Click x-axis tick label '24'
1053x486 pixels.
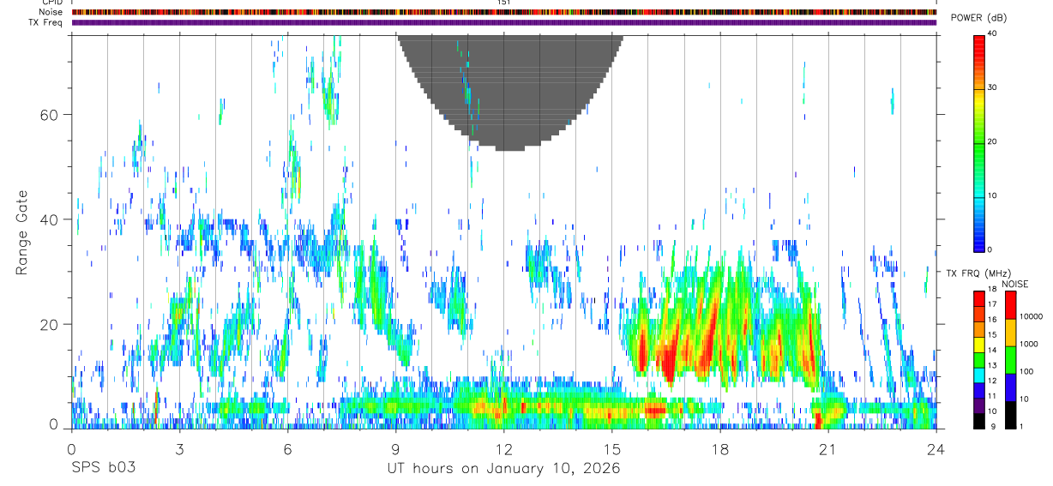pyautogui.click(x=936, y=450)
